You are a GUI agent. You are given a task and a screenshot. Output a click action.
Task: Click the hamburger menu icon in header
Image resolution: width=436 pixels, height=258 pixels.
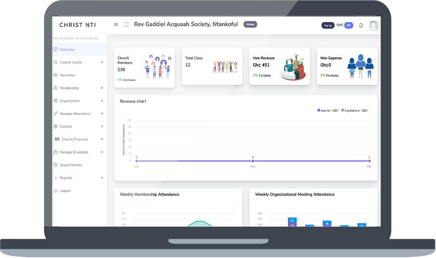point(116,25)
